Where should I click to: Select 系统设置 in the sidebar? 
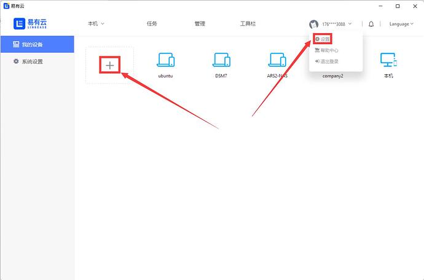pos(37,61)
